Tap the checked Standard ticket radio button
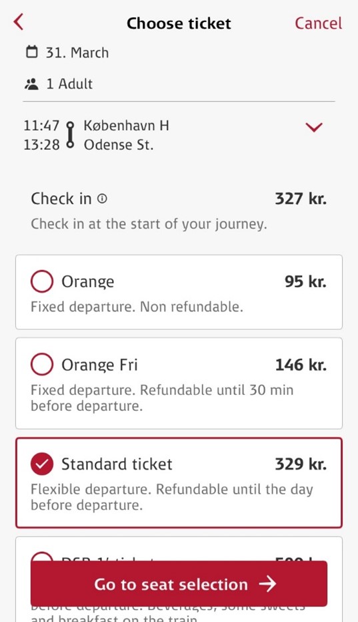 (42, 464)
